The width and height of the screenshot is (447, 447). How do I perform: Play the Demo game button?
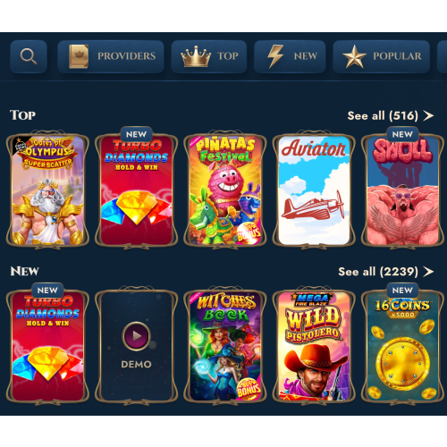click(x=137, y=346)
